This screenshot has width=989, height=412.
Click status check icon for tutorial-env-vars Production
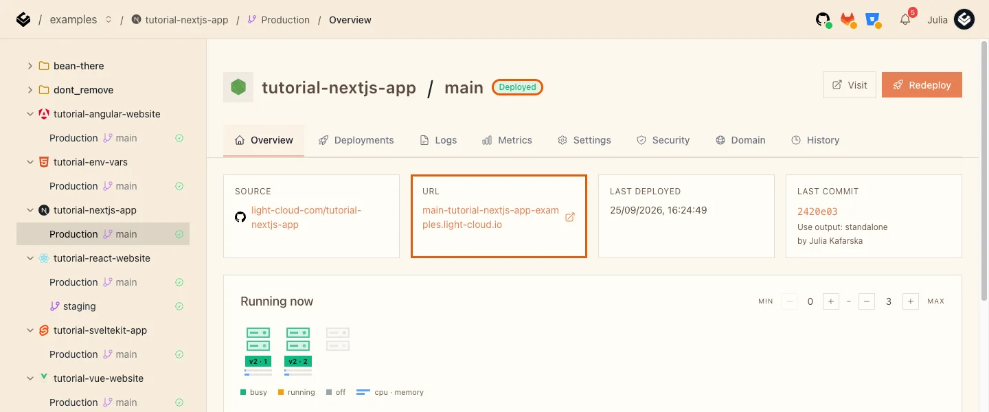click(179, 186)
